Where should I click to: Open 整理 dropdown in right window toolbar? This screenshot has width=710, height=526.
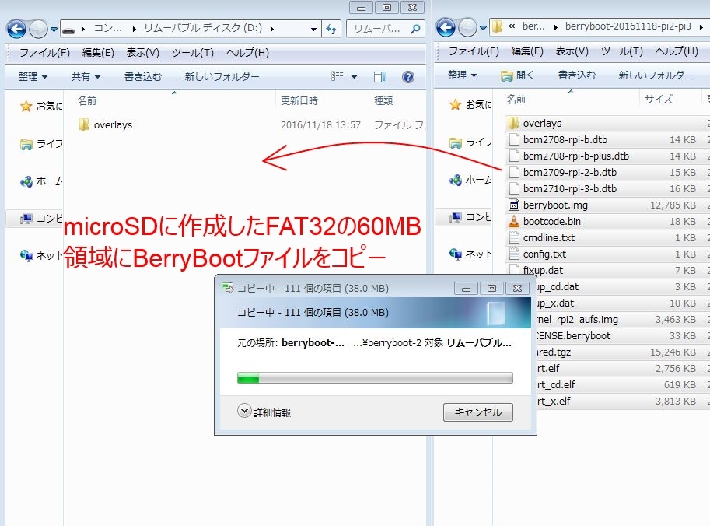tap(462, 75)
